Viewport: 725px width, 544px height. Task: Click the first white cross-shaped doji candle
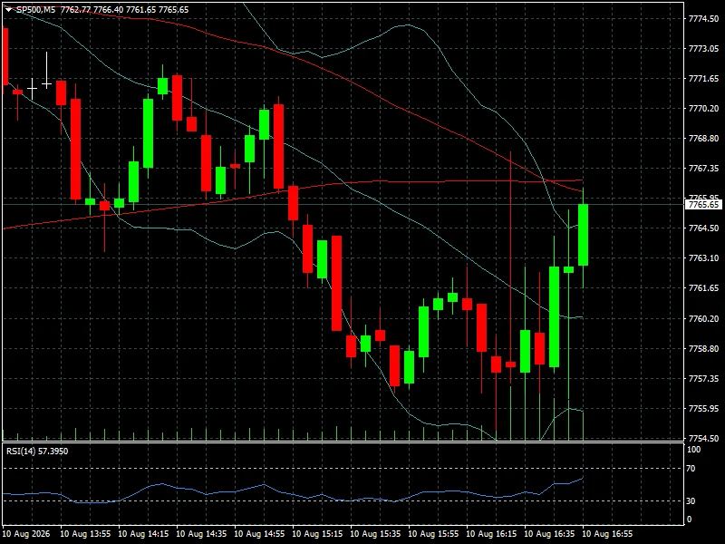pos(32,89)
